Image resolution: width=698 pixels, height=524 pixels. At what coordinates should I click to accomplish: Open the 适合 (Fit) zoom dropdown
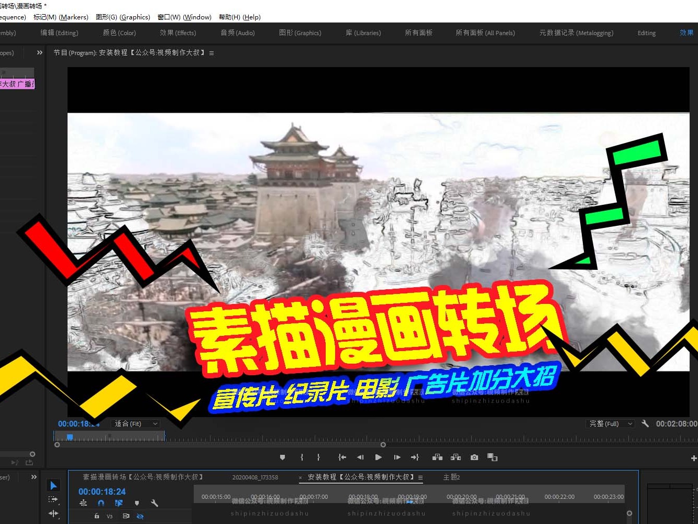(136, 423)
